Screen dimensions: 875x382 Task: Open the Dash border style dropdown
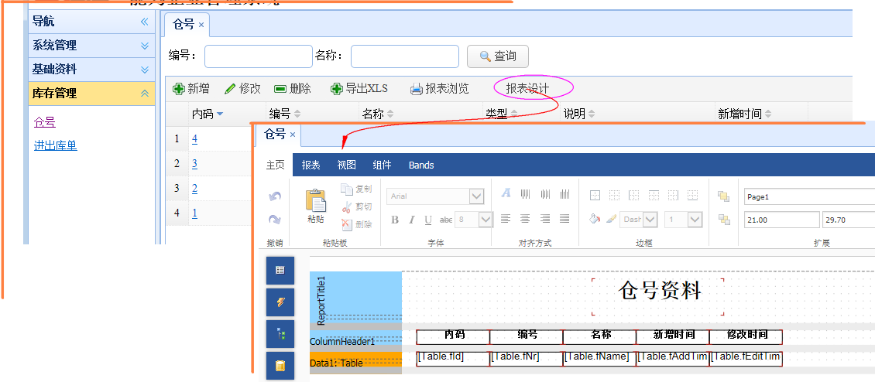point(650,220)
